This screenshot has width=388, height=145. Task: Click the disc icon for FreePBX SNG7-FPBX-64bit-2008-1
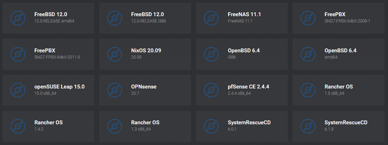tap(308, 18)
